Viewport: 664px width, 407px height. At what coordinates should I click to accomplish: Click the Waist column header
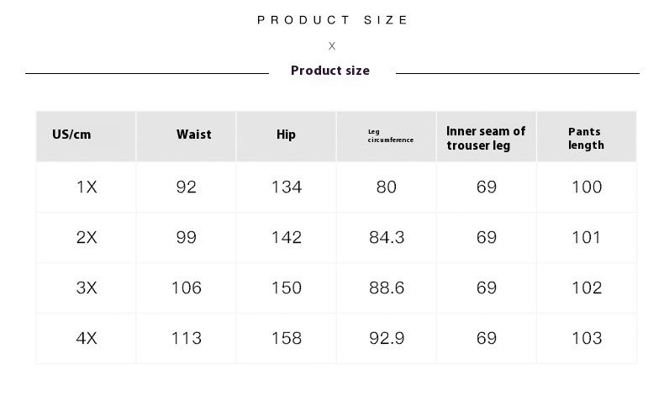click(194, 135)
